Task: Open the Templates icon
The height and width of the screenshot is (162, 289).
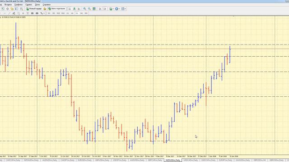Action: click(x=122, y=9)
